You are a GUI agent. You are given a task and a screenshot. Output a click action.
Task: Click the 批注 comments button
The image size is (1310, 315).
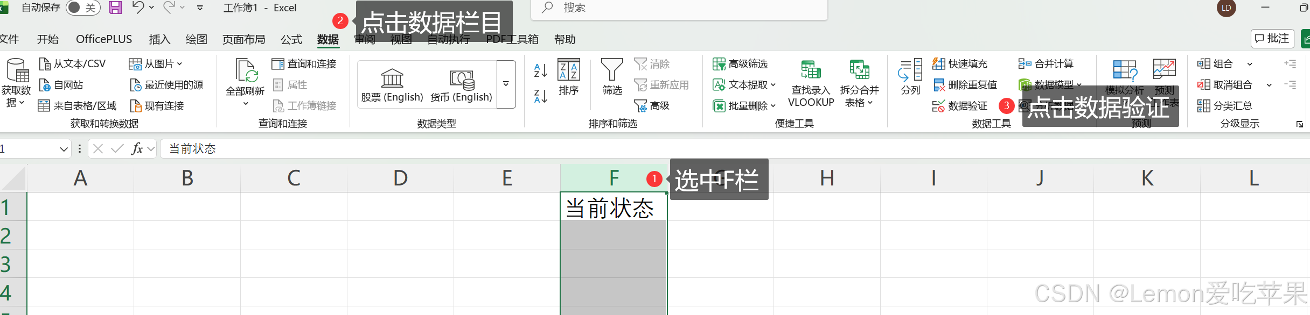click(x=1272, y=39)
